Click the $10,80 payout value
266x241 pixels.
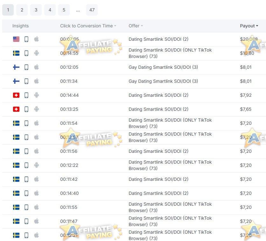pos(247,53)
